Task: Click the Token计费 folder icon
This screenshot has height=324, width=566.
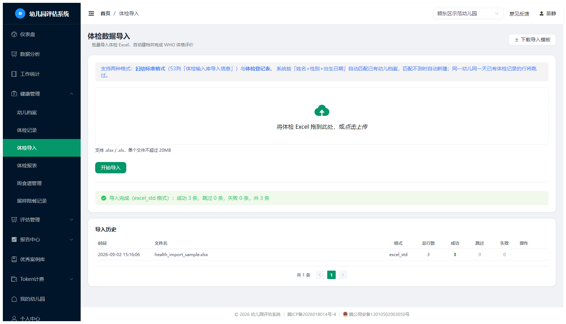Action: click(x=14, y=279)
